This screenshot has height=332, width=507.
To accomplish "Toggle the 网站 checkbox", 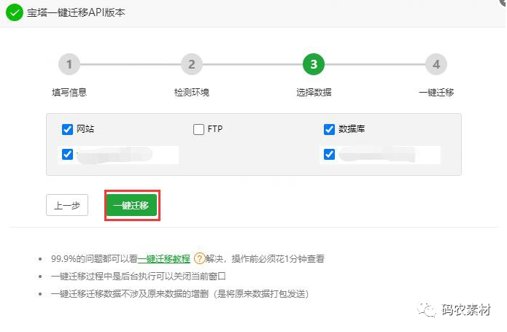I will click(68, 129).
